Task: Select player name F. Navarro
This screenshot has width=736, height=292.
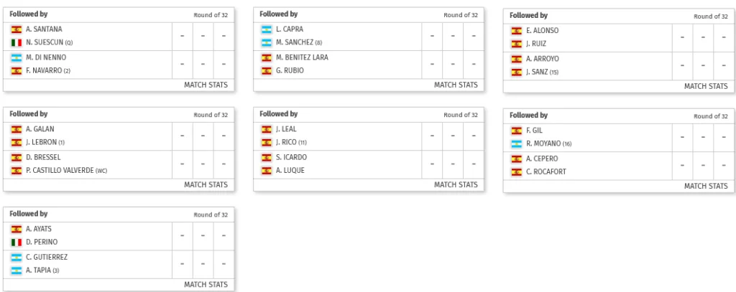Action: 45,71
